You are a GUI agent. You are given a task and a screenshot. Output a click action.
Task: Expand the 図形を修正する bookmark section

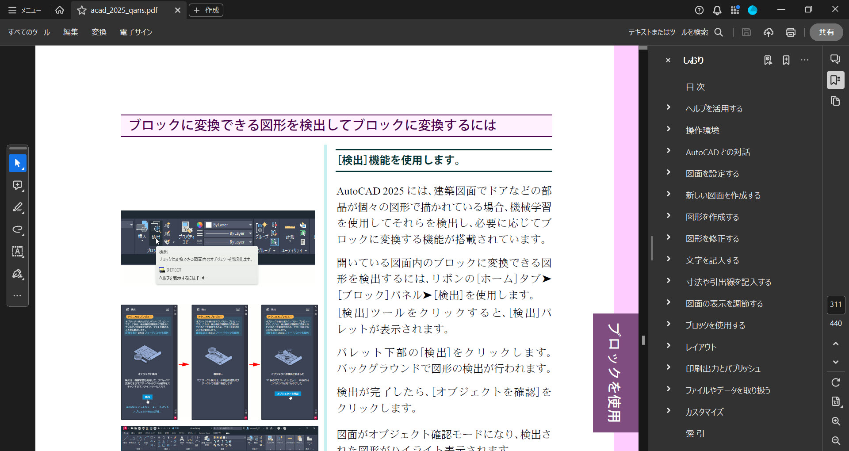(668, 239)
